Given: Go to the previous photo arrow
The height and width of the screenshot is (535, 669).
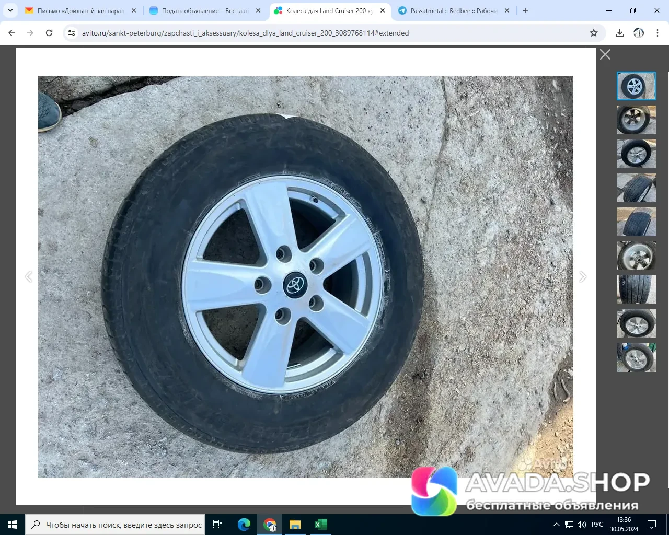Looking at the screenshot, I should (29, 276).
